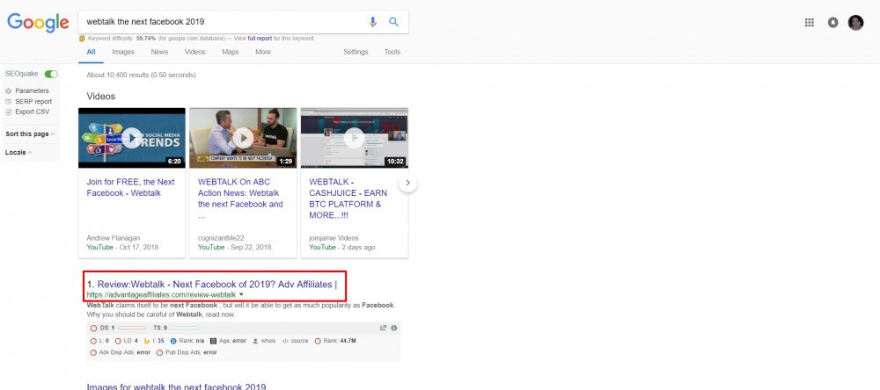880x390 pixels.
Task: Open the full report keyword link
Action: [x=260, y=39]
